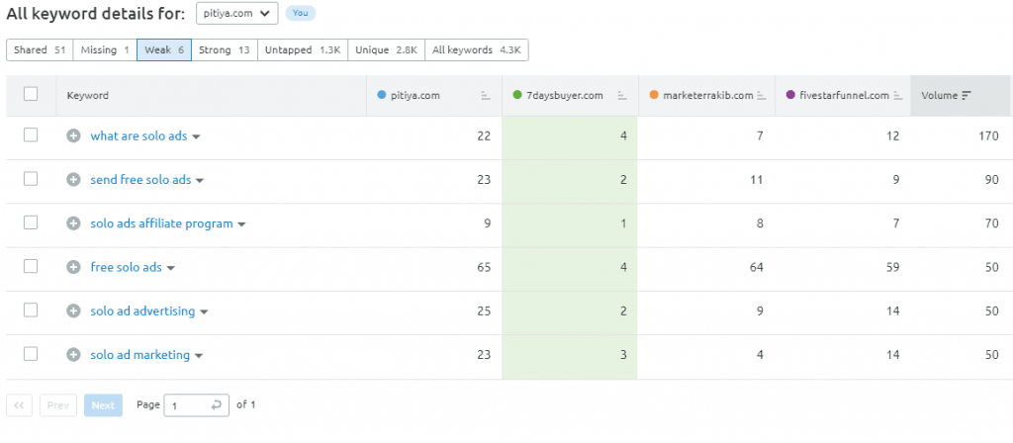Click the purple dot beside fivestarfunnel.com header
The width and height of the screenshot is (1013, 443).
click(x=790, y=95)
